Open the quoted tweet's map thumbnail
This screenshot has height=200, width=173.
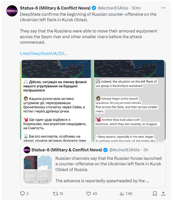tap(38, 170)
